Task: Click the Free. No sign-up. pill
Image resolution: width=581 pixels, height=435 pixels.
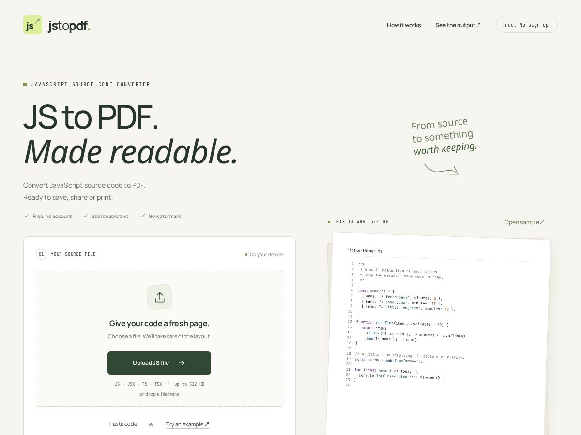Action: (x=527, y=25)
